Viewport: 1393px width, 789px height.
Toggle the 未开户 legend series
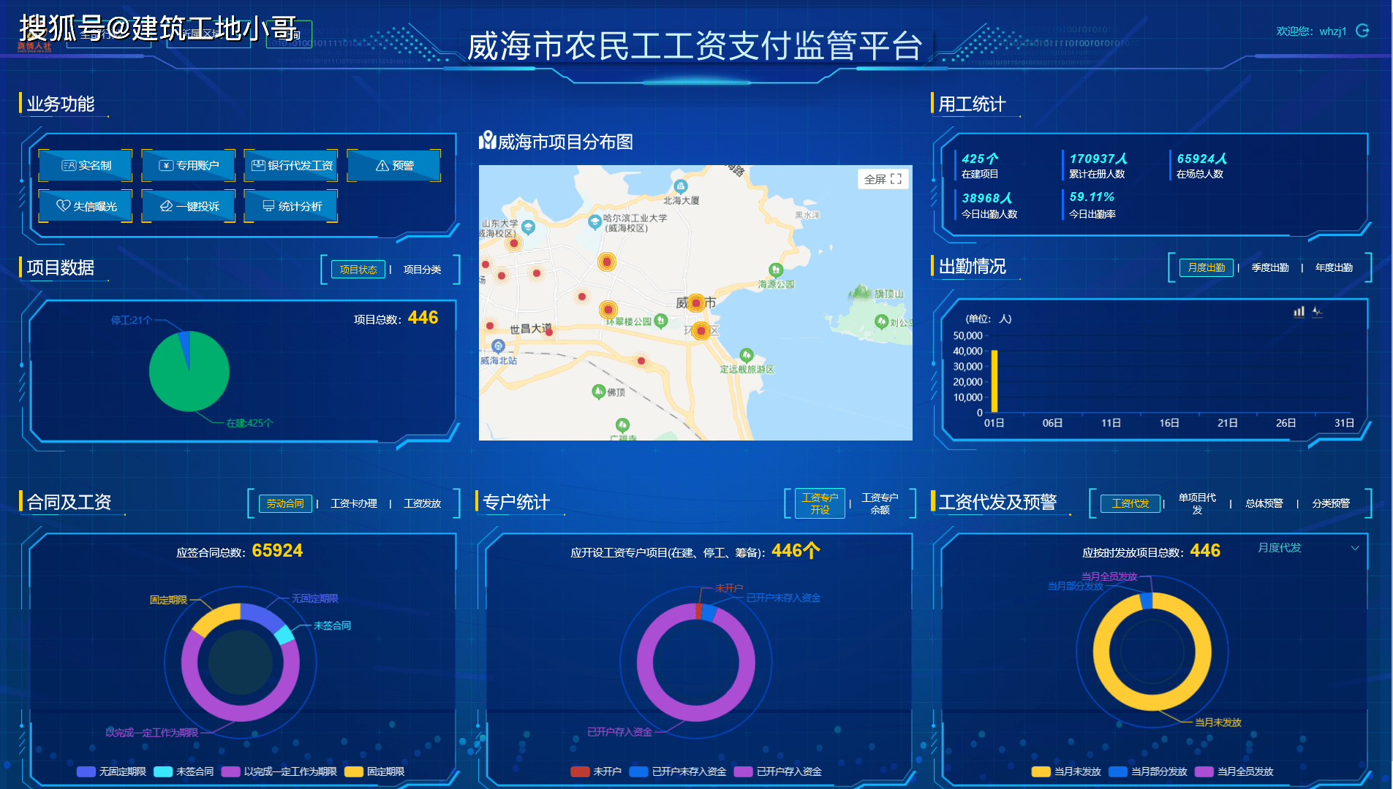(596, 771)
